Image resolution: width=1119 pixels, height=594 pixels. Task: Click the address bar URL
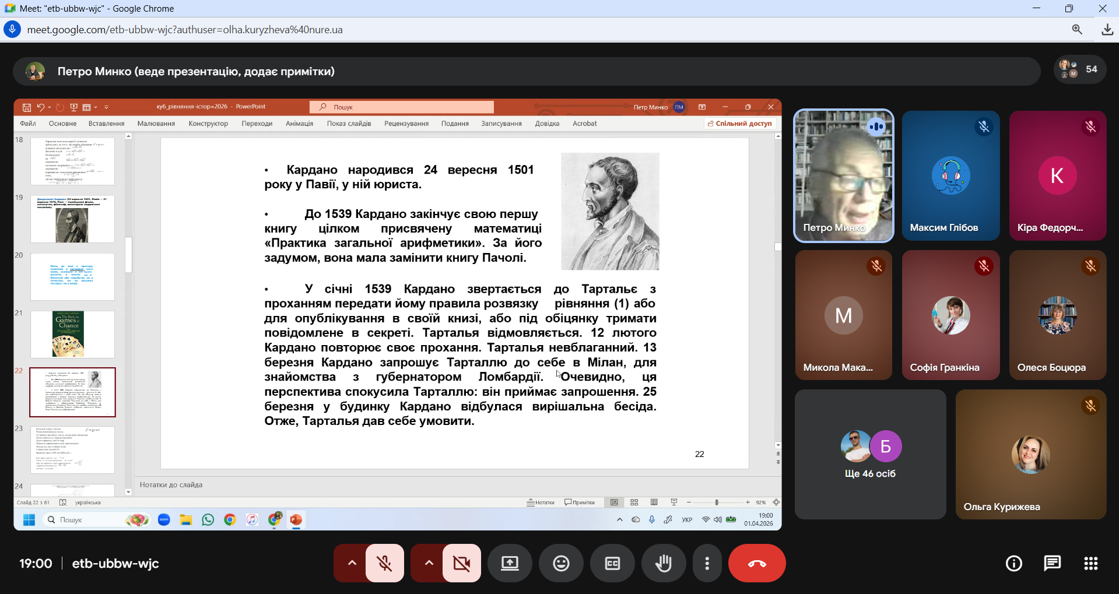point(185,30)
